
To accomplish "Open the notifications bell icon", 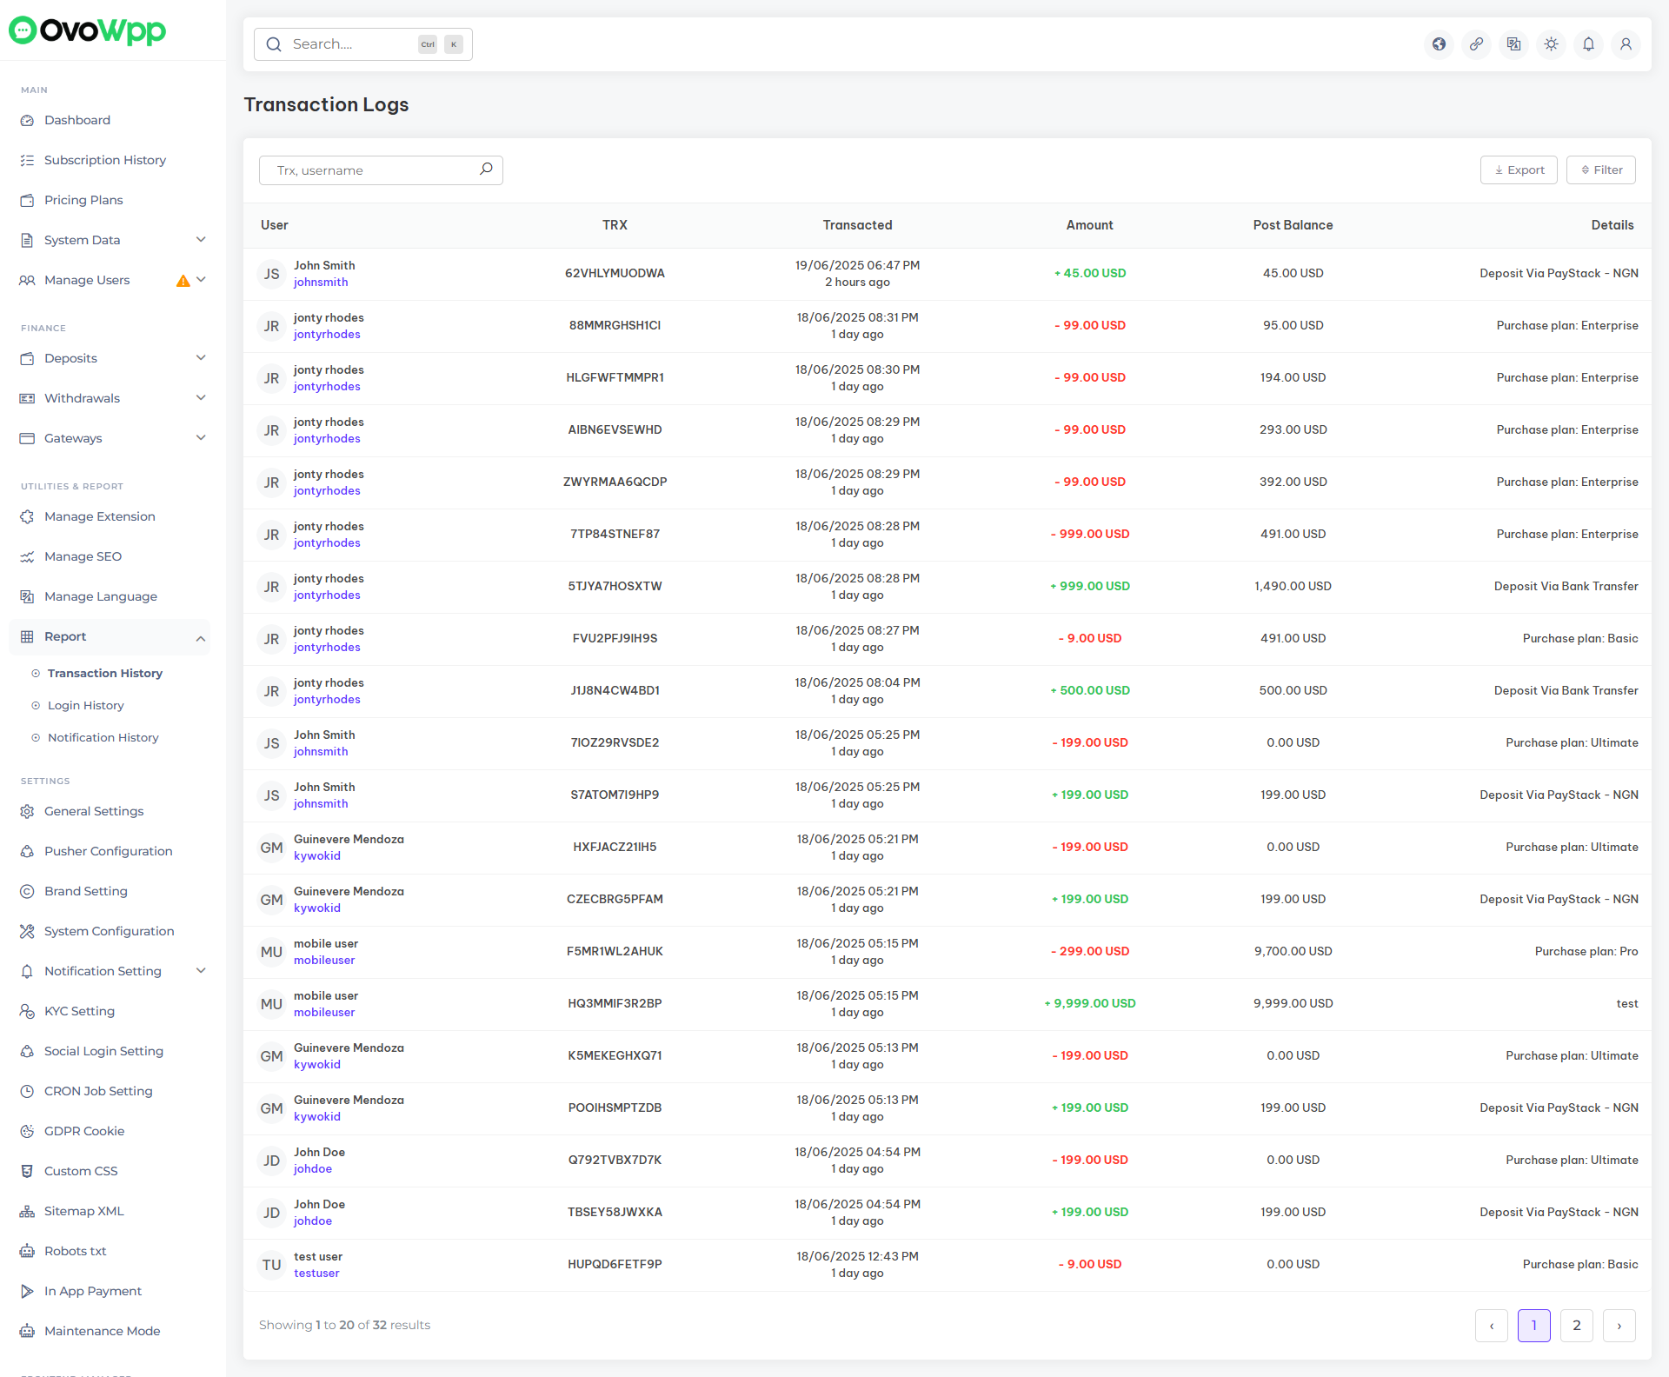I will coord(1589,44).
